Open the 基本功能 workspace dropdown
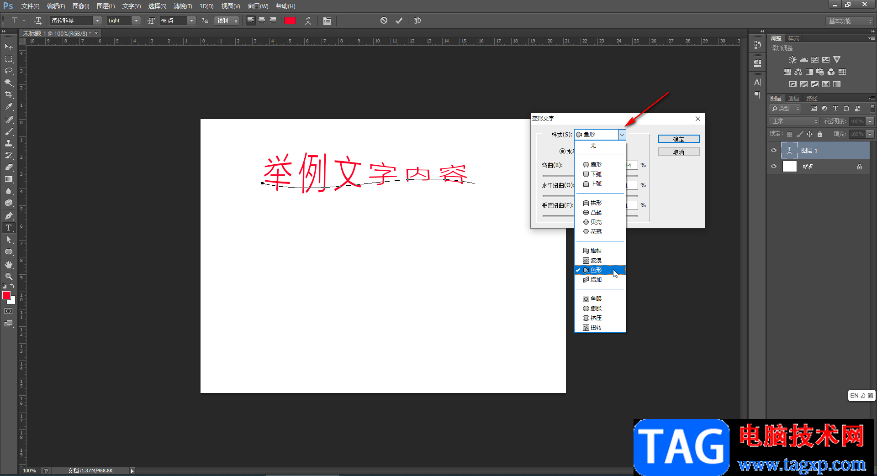Viewport: 877px width, 476px height. click(x=850, y=21)
